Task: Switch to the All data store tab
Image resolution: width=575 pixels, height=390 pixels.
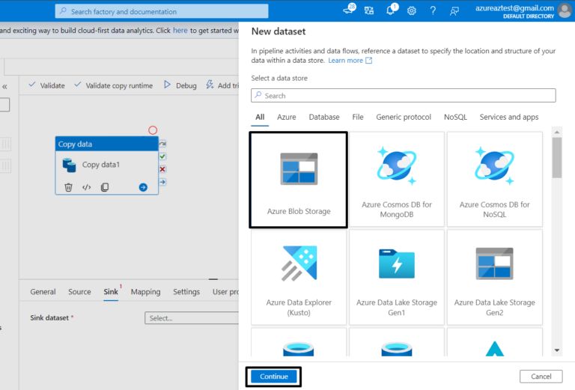Action: pyautogui.click(x=260, y=117)
